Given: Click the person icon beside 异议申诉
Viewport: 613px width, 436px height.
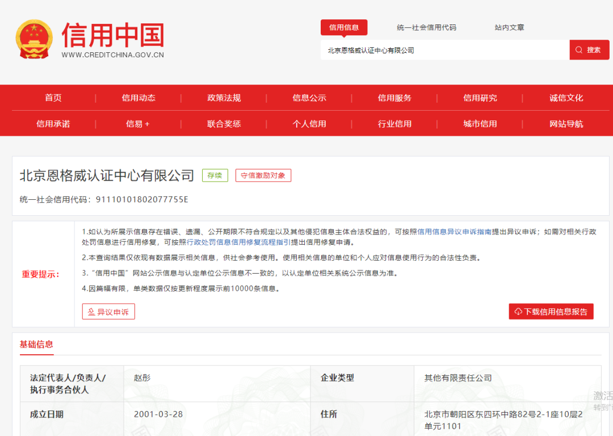Looking at the screenshot, I should click(x=91, y=311).
